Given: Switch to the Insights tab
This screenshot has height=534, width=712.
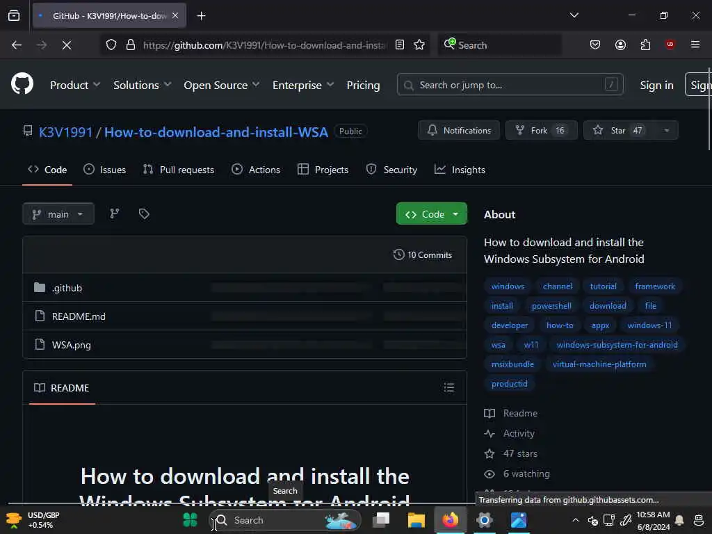Looking at the screenshot, I should tap(460, 170).
